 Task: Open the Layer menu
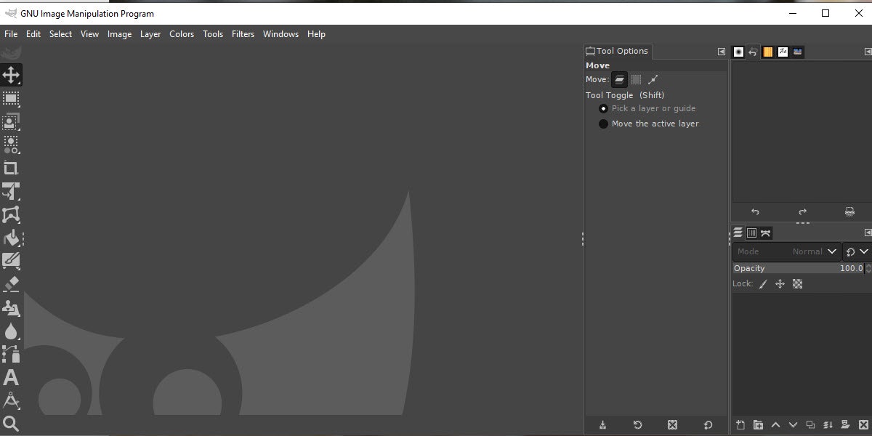point(150,34)
